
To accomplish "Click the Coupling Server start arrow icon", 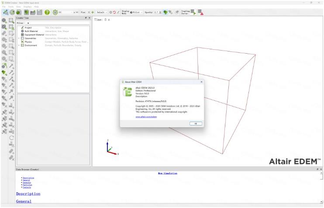I will tap(193, 12).
